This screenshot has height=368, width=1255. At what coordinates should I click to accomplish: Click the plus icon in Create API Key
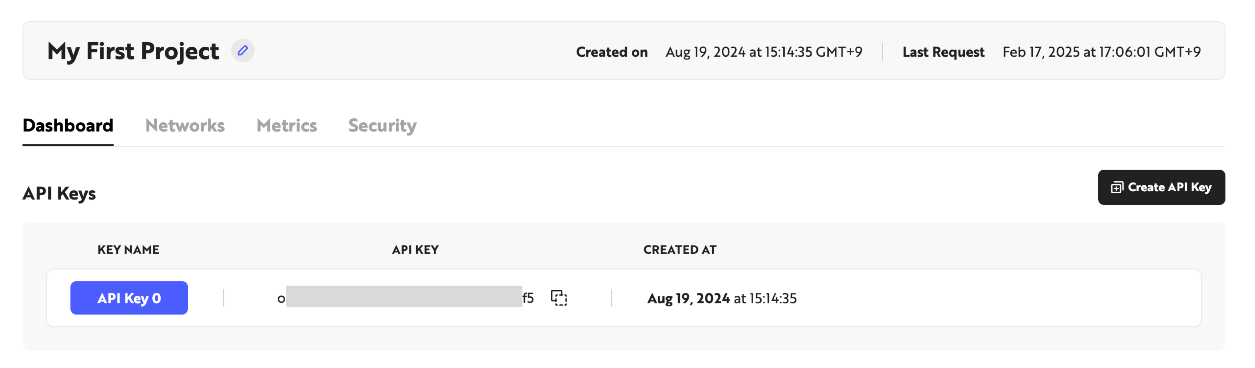coord(1117,188)
